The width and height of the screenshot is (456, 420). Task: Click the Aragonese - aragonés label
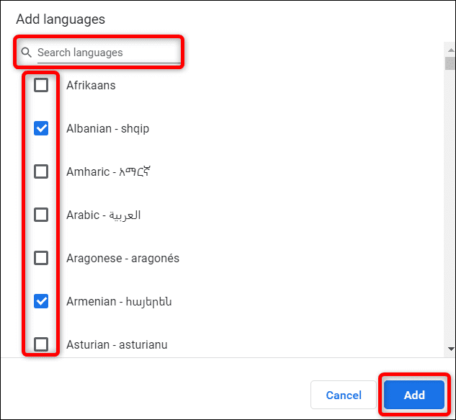(122, 259)
